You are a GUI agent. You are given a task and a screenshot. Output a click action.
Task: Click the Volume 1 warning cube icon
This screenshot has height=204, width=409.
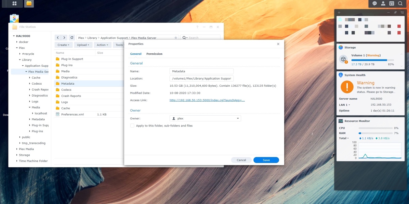click(x=343, y=59)
